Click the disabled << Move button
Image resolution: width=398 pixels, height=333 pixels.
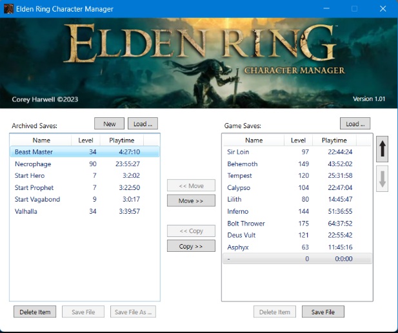tap(191, 186)
